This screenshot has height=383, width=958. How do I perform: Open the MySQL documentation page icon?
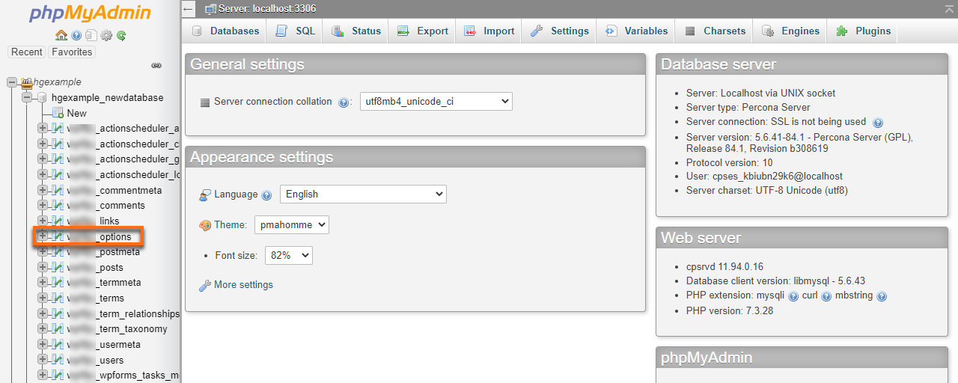[x=91, y=35]
